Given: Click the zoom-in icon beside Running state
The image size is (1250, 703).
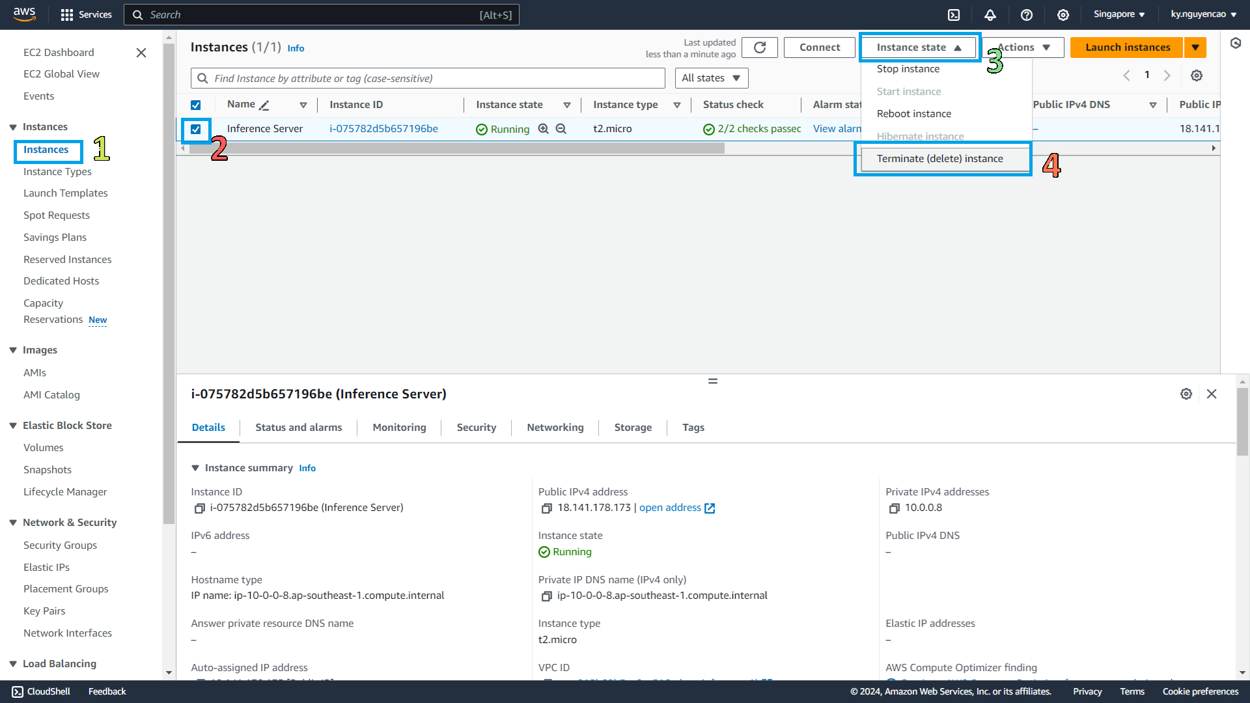Looking at the screenshot, I should (544, 129).
